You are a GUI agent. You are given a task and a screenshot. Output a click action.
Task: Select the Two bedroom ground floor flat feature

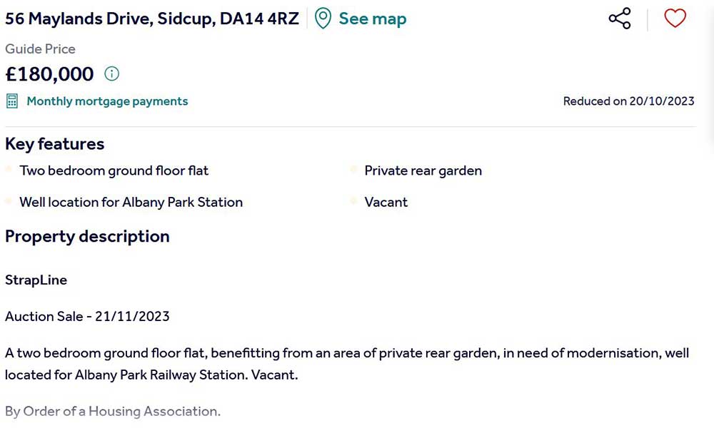pyautogui.click(x=114, y=170)
